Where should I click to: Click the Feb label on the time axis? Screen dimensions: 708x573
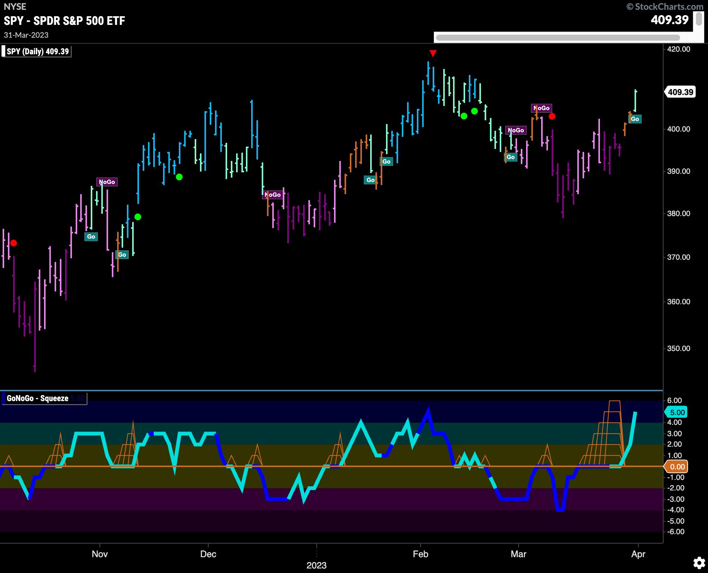point(420,554)
